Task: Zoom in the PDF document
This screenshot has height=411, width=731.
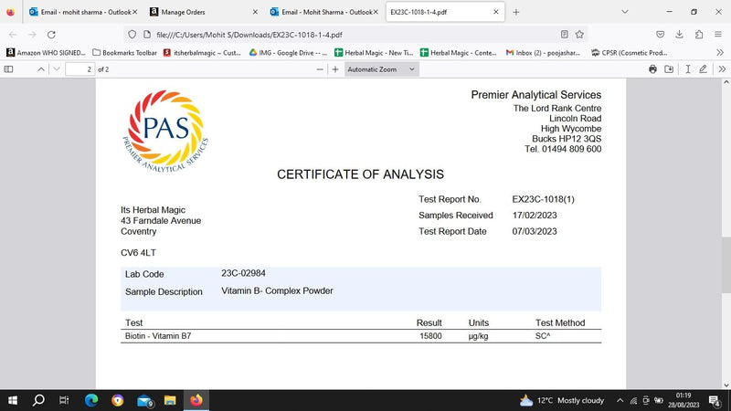Action: 335,69
